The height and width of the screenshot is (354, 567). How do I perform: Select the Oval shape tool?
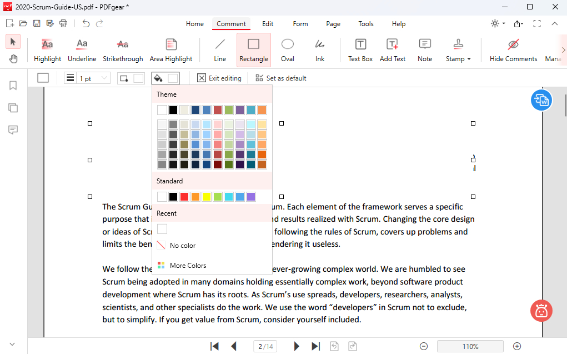[x=287, y=50]
